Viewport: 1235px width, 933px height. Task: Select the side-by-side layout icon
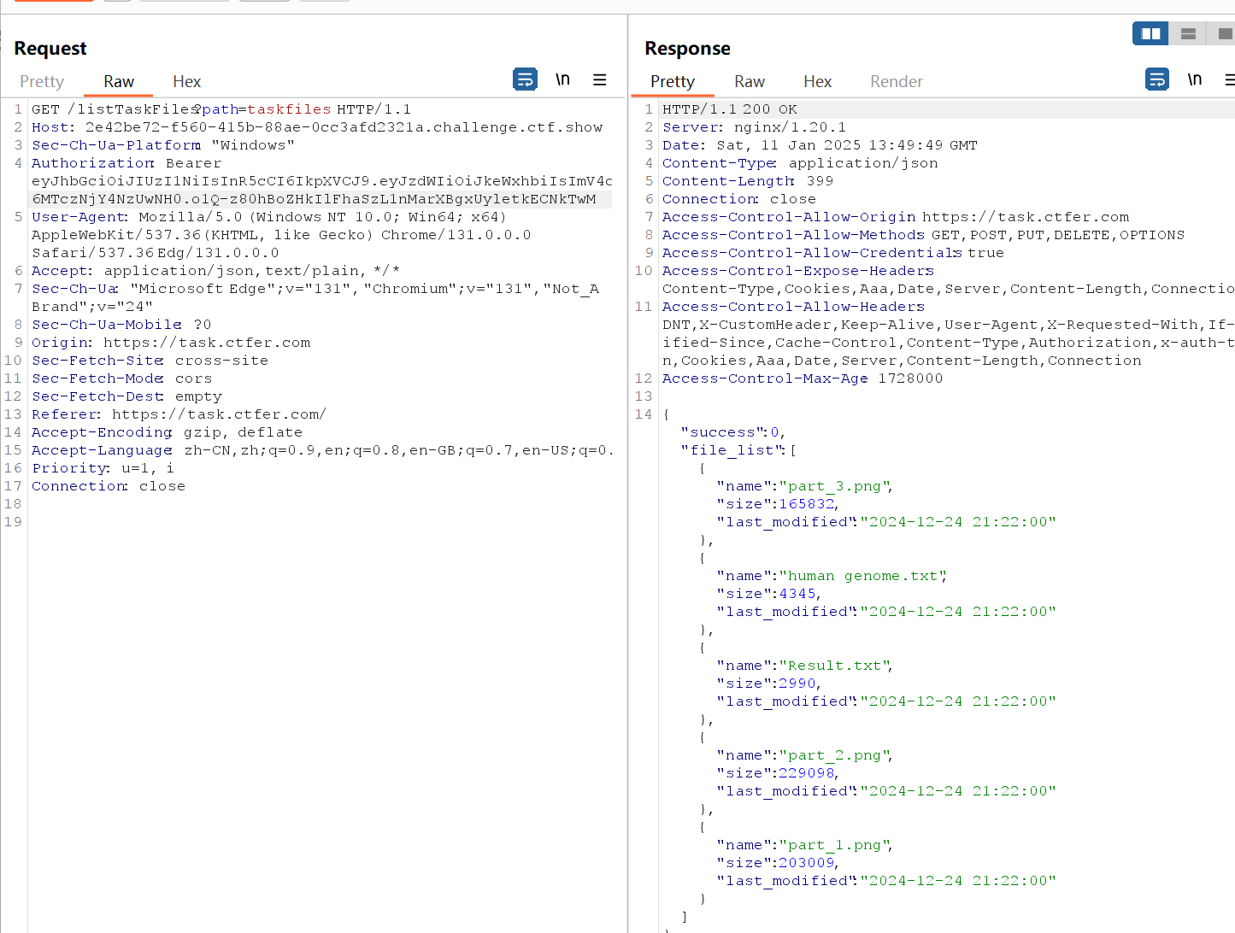coord(1150,33)
